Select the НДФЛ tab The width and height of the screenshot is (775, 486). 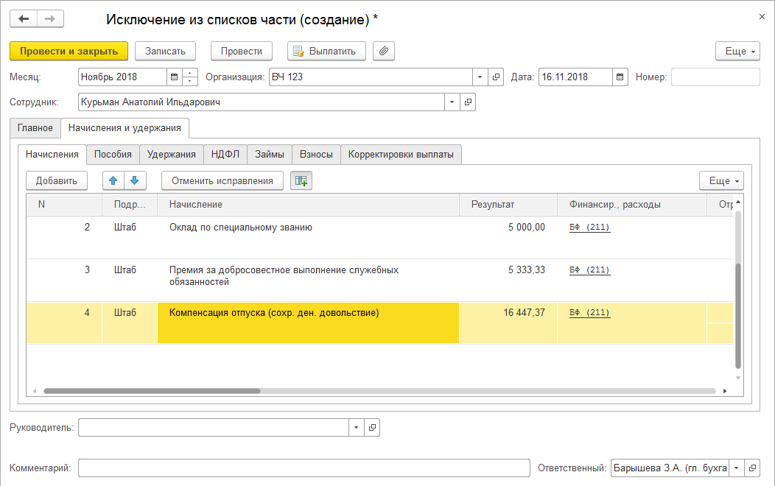(225, 154)
